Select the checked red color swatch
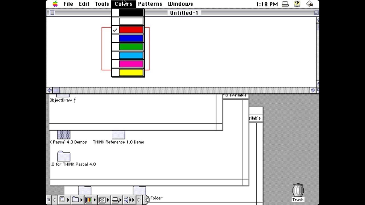This screenshot has height=205, width=365. pyautogui.click(x=131, y=30)
